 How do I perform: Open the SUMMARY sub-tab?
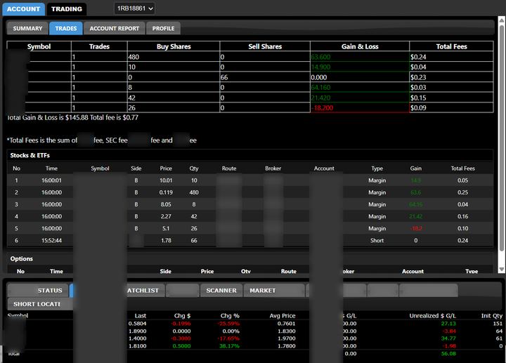tap(27, 28)
